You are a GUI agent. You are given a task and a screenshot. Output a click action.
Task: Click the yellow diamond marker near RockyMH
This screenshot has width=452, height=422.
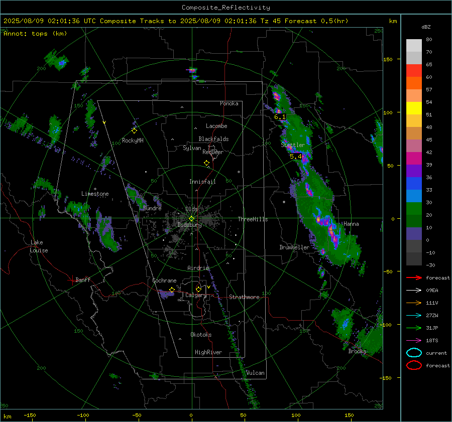click(134, 131)
